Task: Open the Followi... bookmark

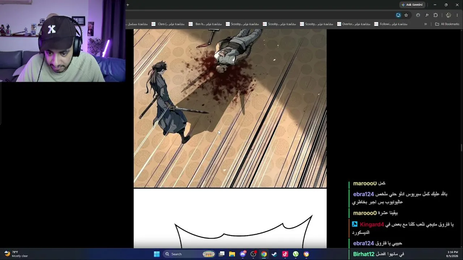Action: click(x=391, y=24)
